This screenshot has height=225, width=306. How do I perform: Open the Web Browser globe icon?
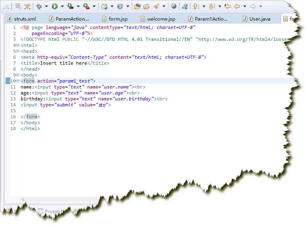(174, 6)
